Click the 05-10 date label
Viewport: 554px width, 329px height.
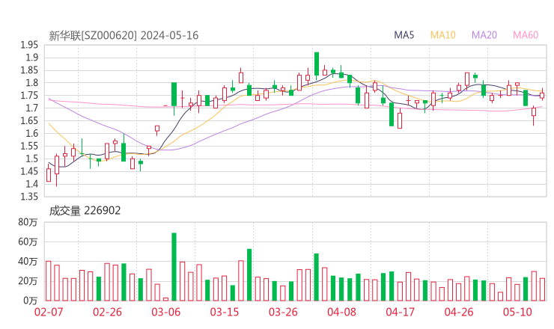click(x=517, y=312)
